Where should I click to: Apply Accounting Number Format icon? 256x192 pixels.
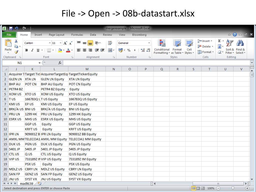click(120, 50)
